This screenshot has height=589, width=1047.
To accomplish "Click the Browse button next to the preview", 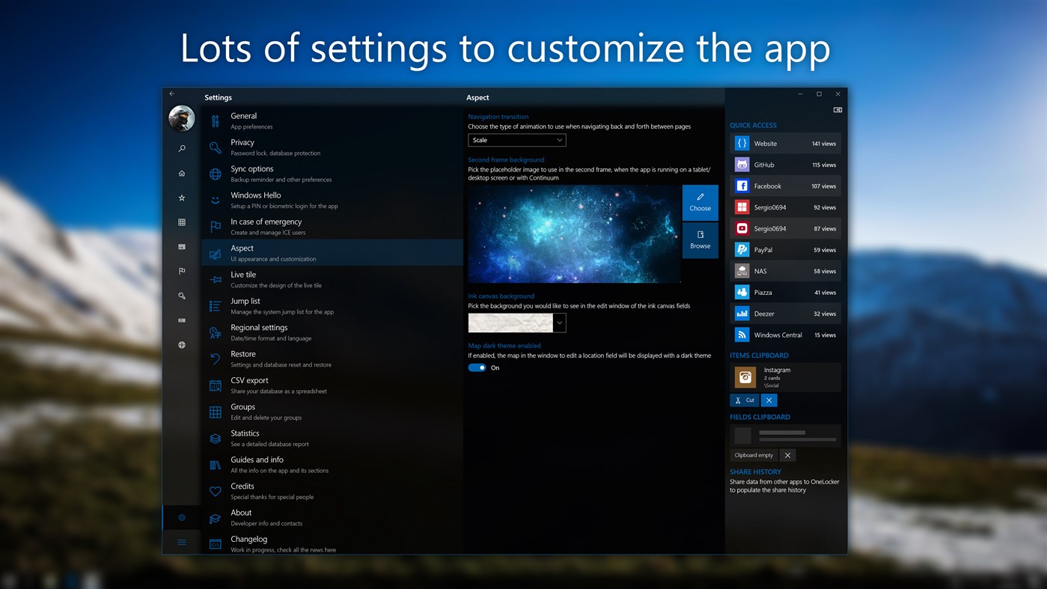I will (700, 239).
